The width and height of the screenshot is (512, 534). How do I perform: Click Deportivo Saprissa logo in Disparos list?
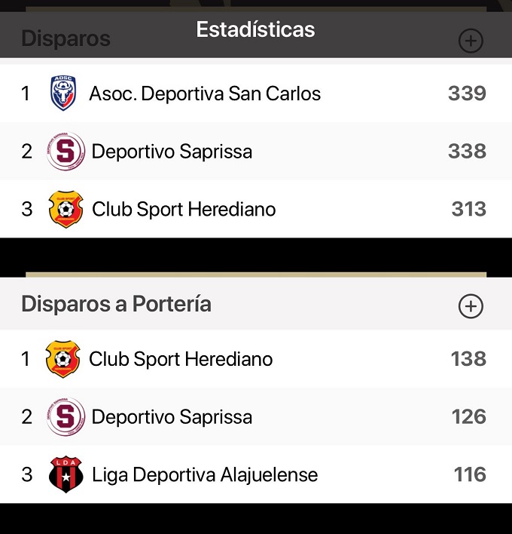pos(66,152)
